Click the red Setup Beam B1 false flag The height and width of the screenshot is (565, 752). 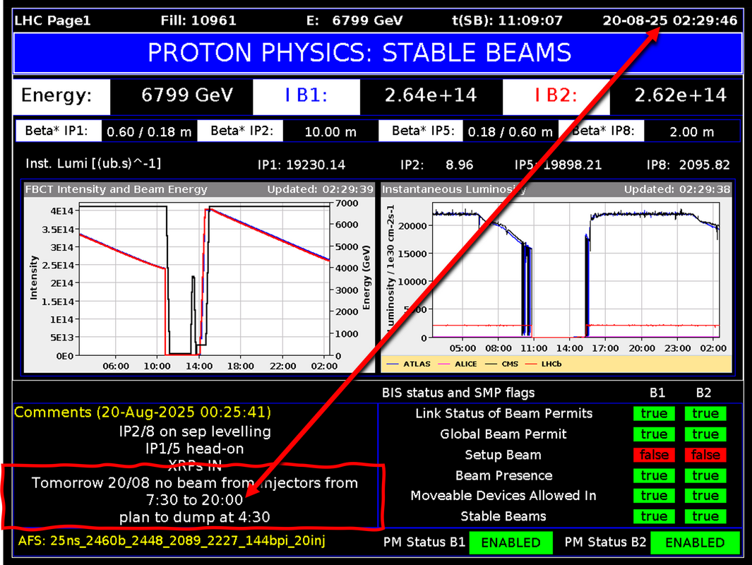coord(654,455)
